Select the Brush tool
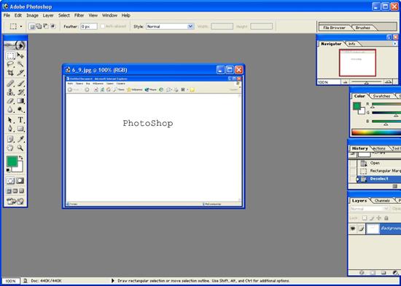The height and width of the screenshot is (286, 401). click(x=20, y=84)
